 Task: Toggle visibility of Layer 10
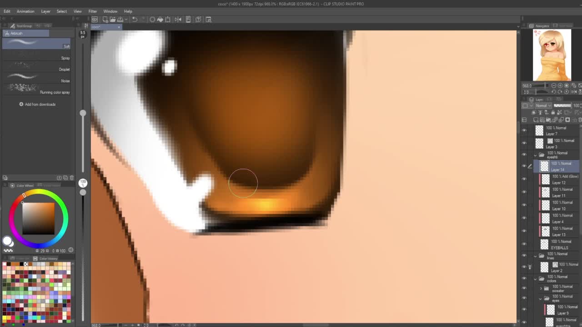[x=524, y=205]
